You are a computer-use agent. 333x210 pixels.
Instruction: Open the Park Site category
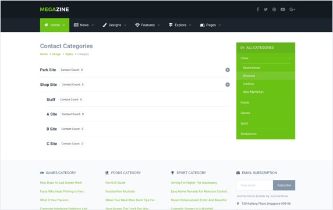48,70
